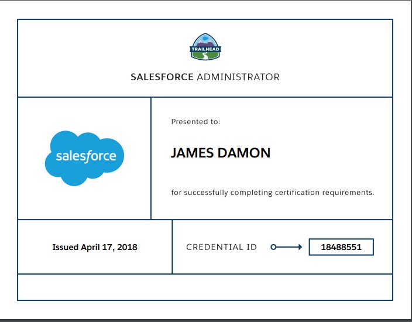Select the SALESFORCE ADMINISTRATOR title
The height and width of the screenshot is (322, 412).
(x=205, y=77)
